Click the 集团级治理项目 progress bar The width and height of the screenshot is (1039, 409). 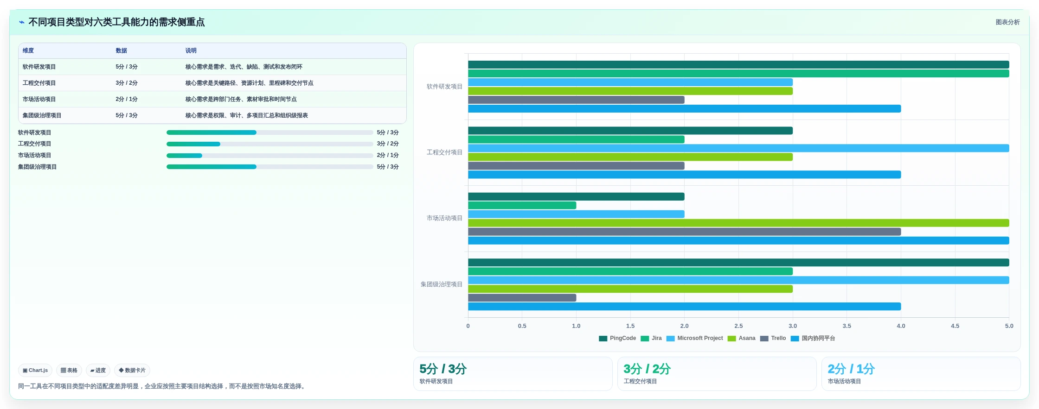(x=269, y=167)
